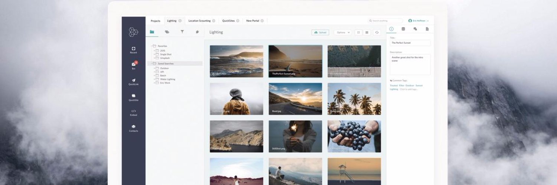Click the circle icon on Lighting tab

point(180,21)
